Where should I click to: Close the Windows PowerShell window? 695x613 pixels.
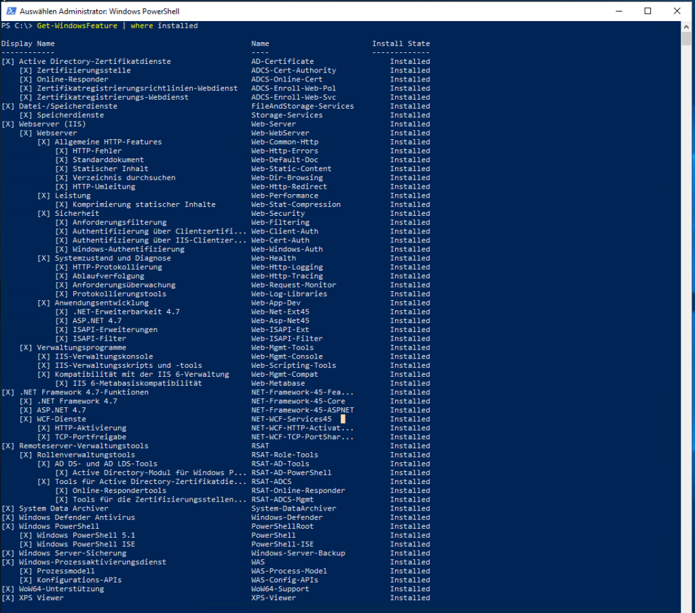(x=677, y=11)
